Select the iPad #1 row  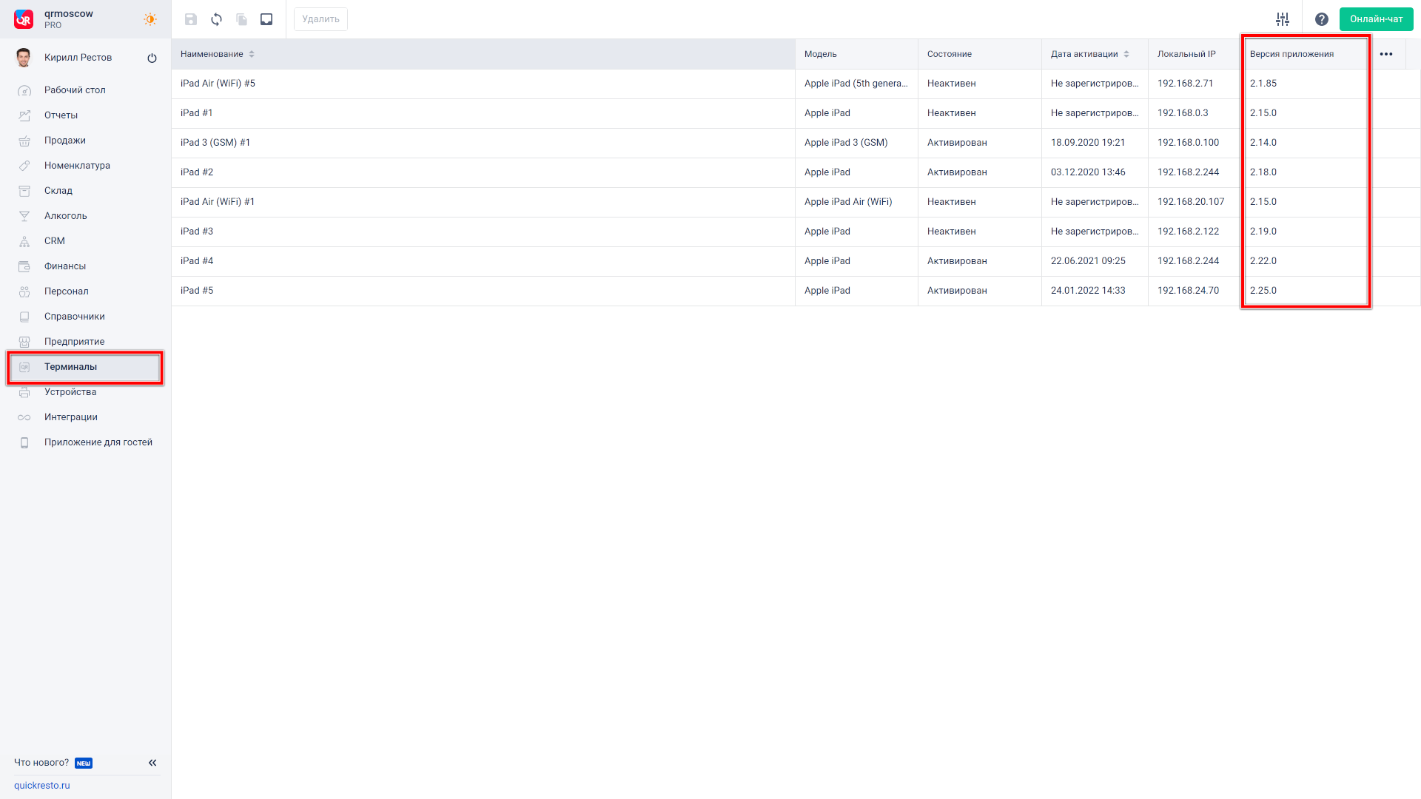796,113
